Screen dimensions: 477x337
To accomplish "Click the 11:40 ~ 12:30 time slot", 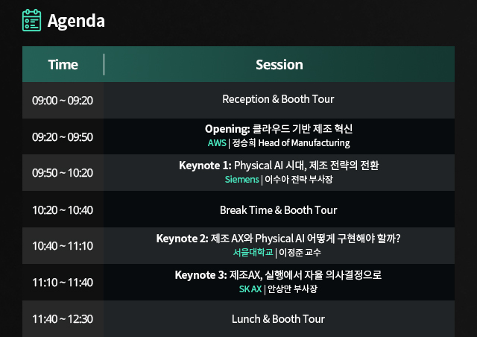I will pyautogui.click(x=63, y=319).
